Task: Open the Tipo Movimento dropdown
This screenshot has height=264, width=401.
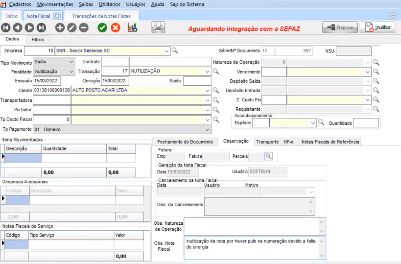Action: point(71,62)
